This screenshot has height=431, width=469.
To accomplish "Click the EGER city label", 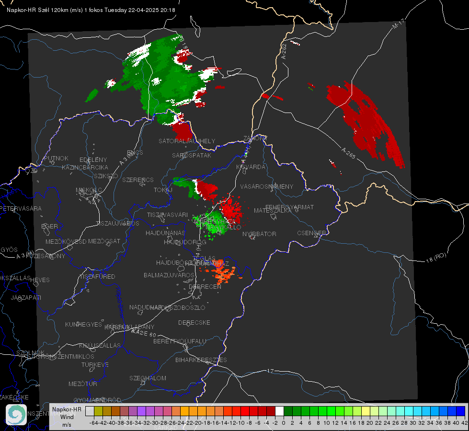I will point(50,226).
